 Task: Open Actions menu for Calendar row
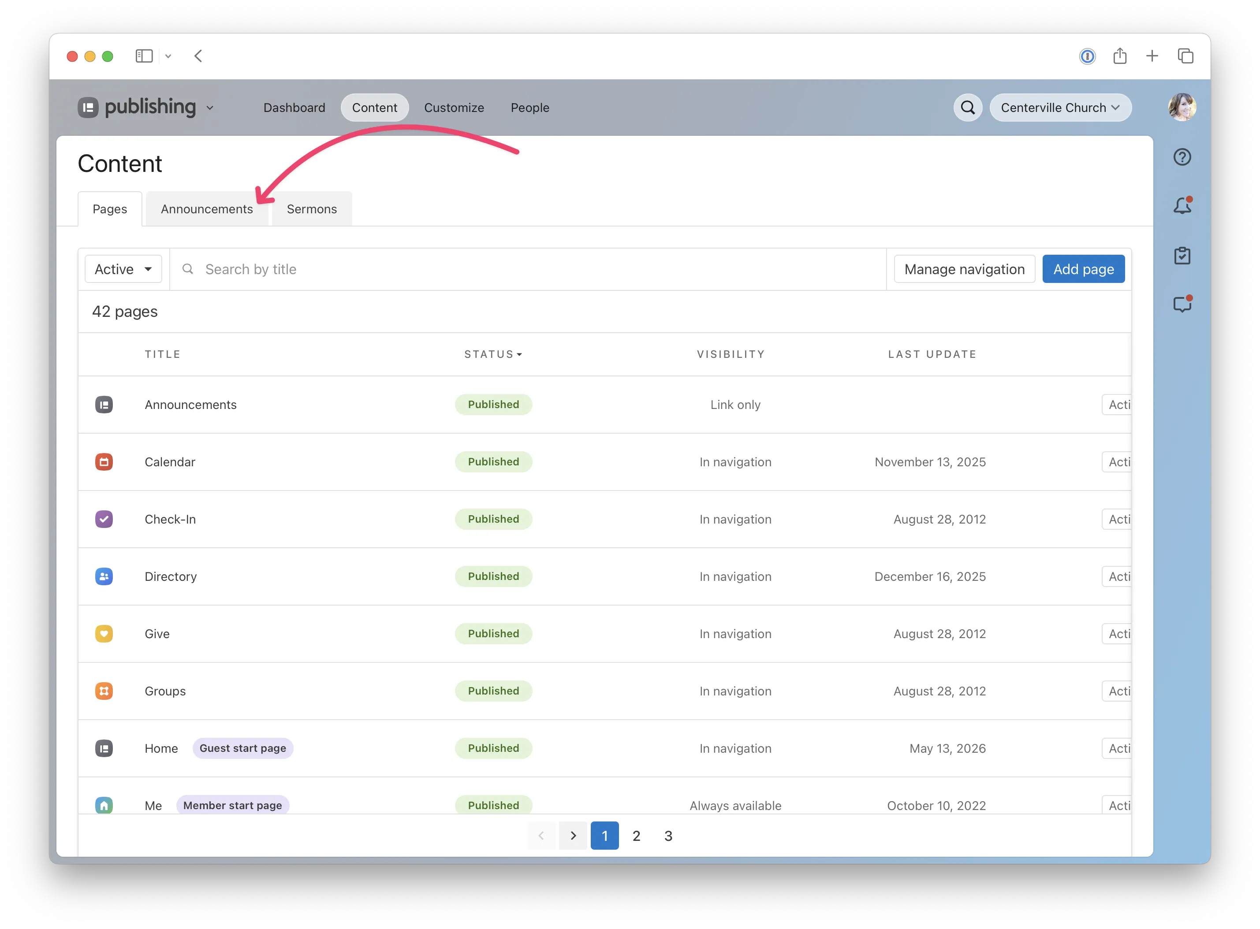1117,462
